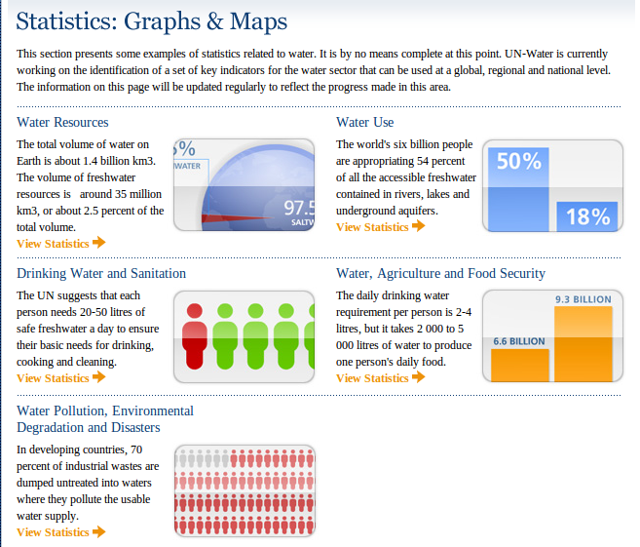The height and width of the screenshot is (547, 640).
Task: Click View Statistics under Water Pollution section
Action: [x=53, y=532]
